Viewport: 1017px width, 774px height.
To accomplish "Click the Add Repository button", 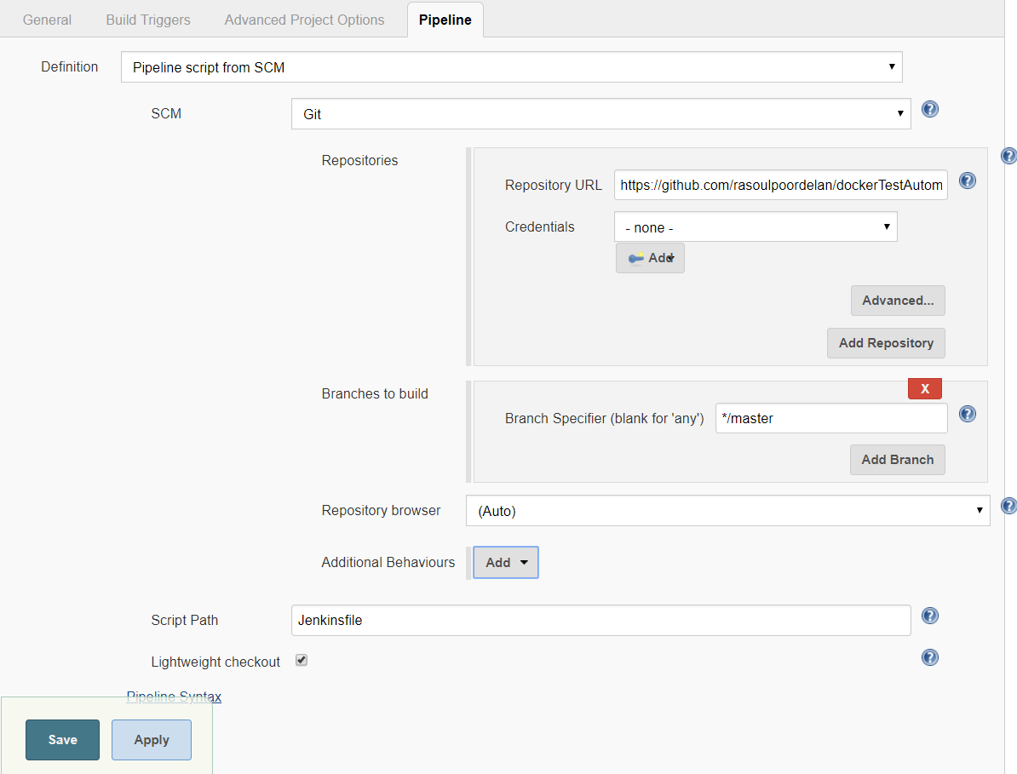I will pos(886,343).
